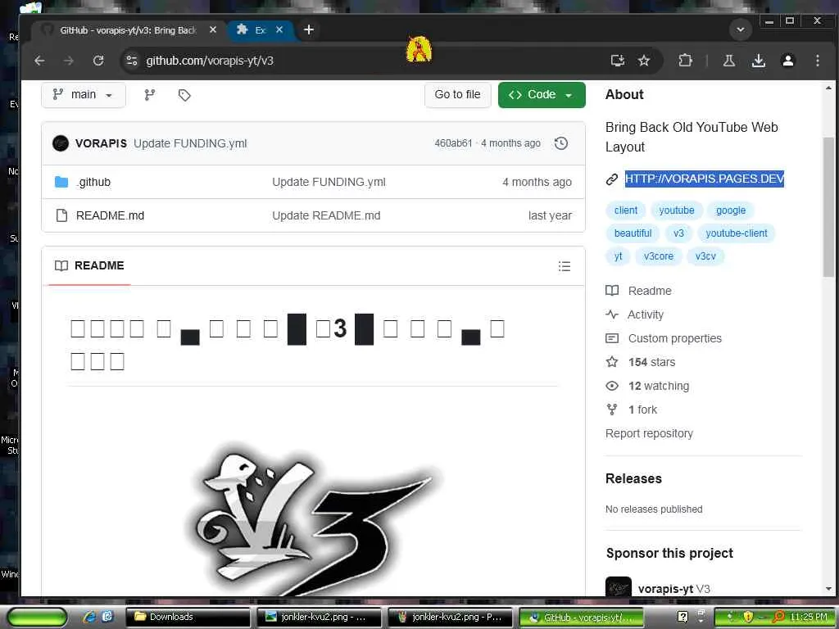Open Chrome three-dot menu
Image resolution: width=839 pixels, height=629 pixels.
tap(817, 61)
